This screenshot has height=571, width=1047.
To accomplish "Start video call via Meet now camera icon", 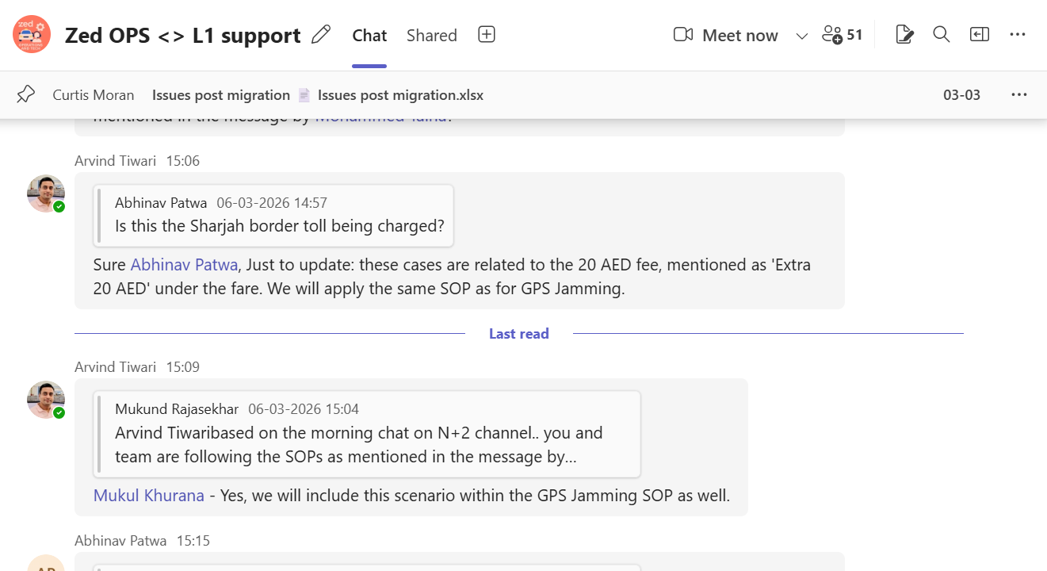I will [682, 35].
